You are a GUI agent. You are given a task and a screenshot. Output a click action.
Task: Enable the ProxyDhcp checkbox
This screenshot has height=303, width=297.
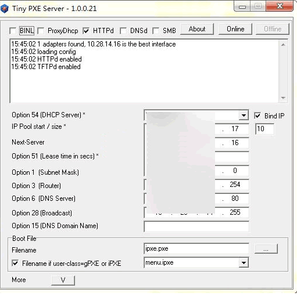[x=41, y=31]
